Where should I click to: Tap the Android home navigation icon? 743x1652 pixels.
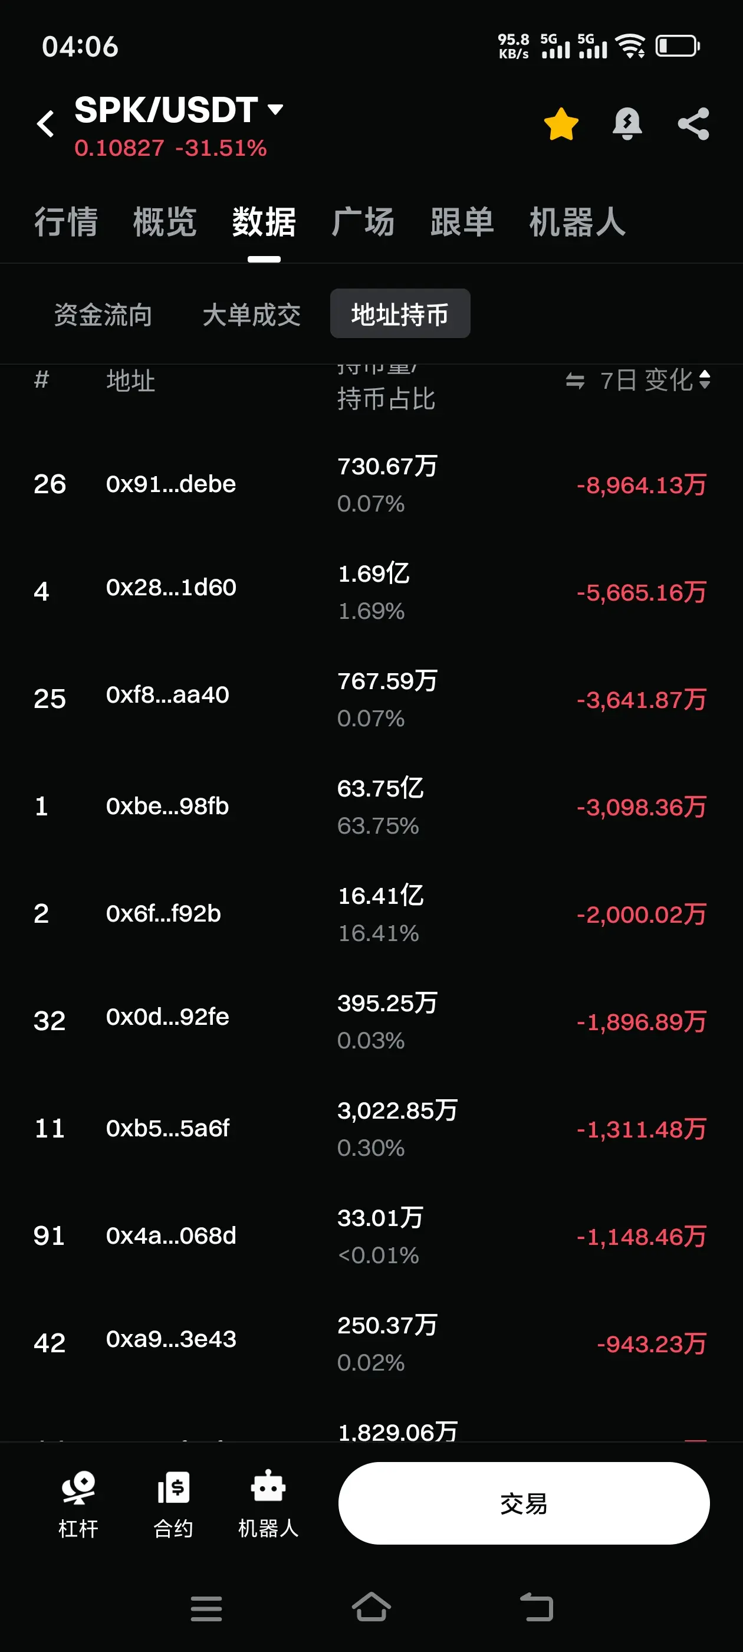[x=371, y=1608]
